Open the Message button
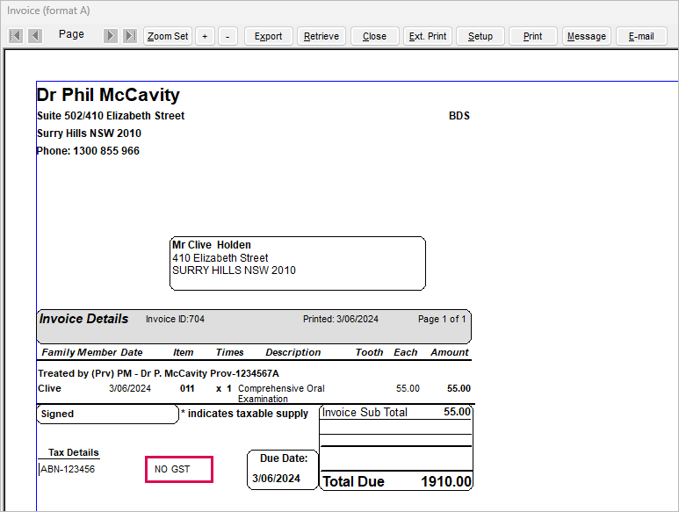The image size is (679, 512). [586, 36]
